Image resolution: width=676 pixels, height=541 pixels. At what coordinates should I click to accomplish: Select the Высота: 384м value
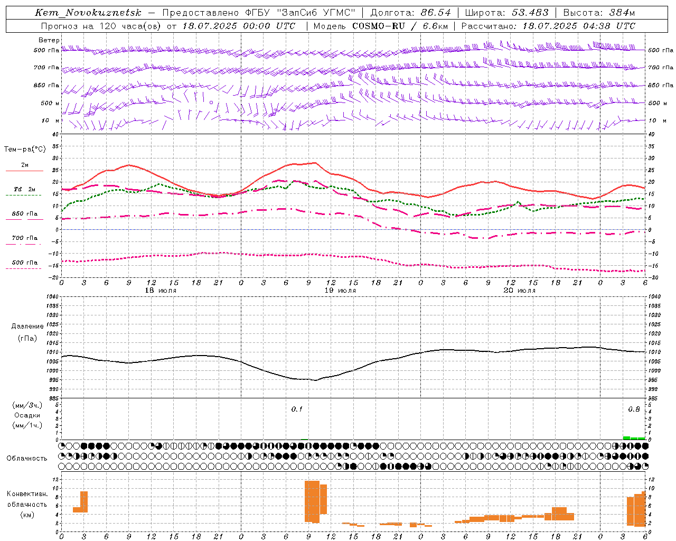pyautogui.click(x=599, y=13)
